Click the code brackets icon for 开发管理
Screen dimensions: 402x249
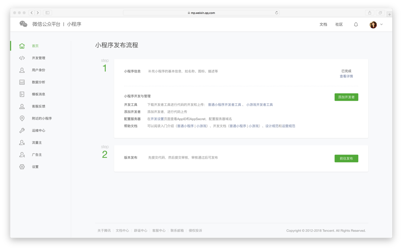pos(22,58)
